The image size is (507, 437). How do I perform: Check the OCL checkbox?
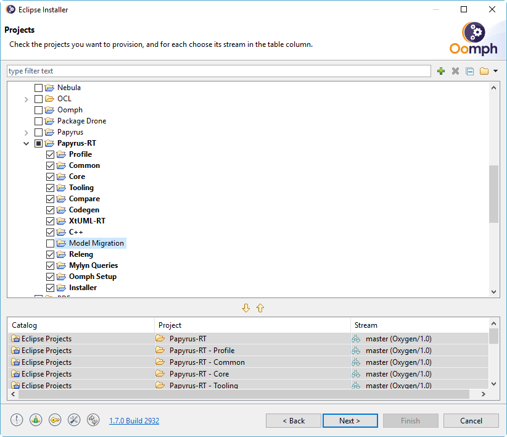[38, 99]
